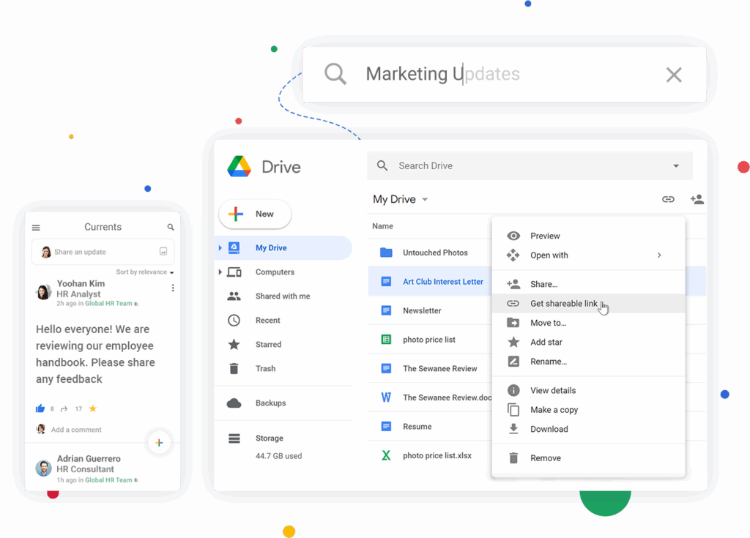Open the three-dot menu on Yoohan Kim's post
The height and width of the screenshot is (538, 750).
[x=173, y=288]
